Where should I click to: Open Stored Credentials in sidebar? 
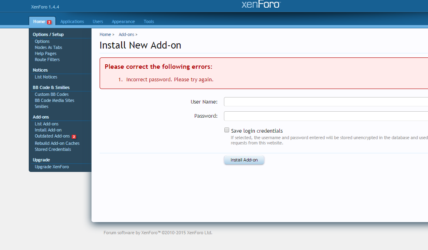[x=53, y=149]
